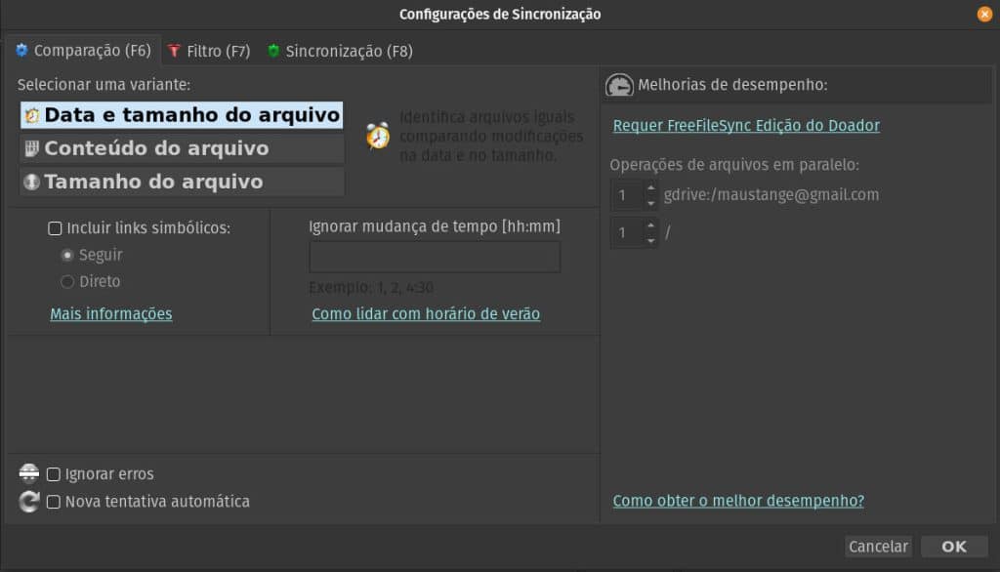
Task: Click the shield icon on the Comparação tab
Action: pyautogui.click(x=23, y=51)
